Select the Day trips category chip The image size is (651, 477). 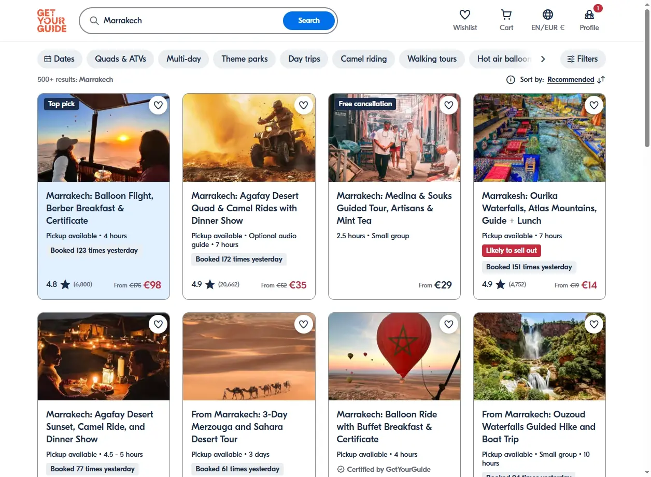click(304, 59)
